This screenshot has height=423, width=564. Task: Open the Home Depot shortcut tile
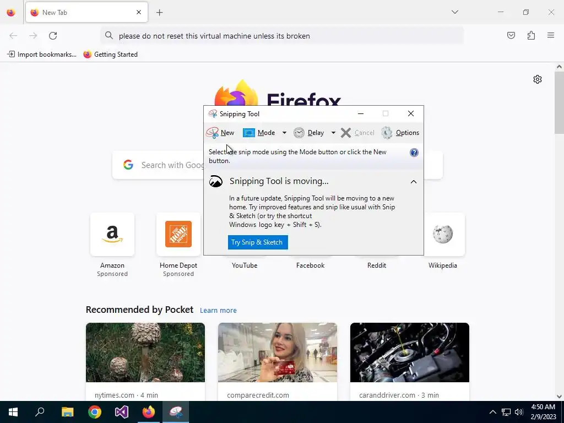coord(178,234)
